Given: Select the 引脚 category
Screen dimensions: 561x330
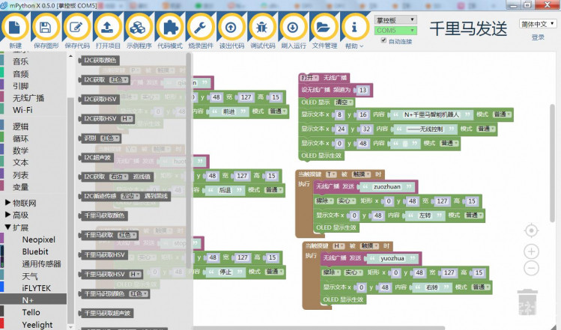Looking at the screenshot, I should [21, 86].
